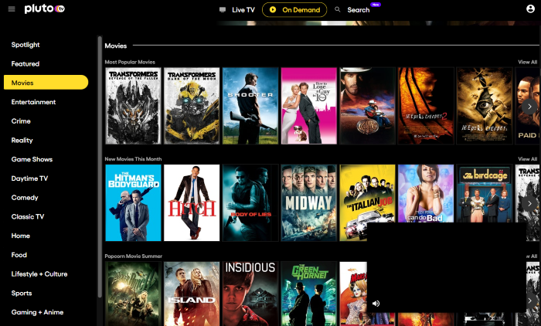Select Movies category
The image size is (541, 326).
pyautogui.click(x=46, y=83)
